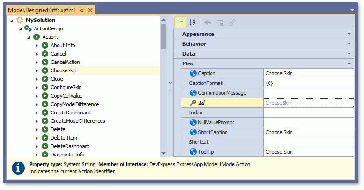Select the Delete tree item
Image resolution: width=364 pixels, height=190 pixels.
(x=58, y=129)
